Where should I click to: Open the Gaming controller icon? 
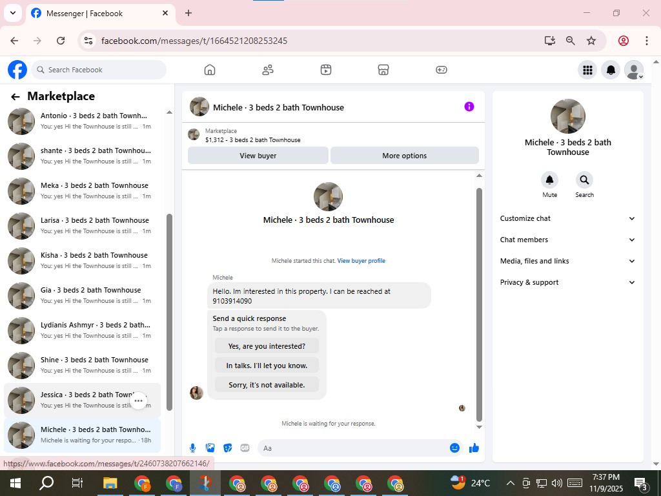442,70
